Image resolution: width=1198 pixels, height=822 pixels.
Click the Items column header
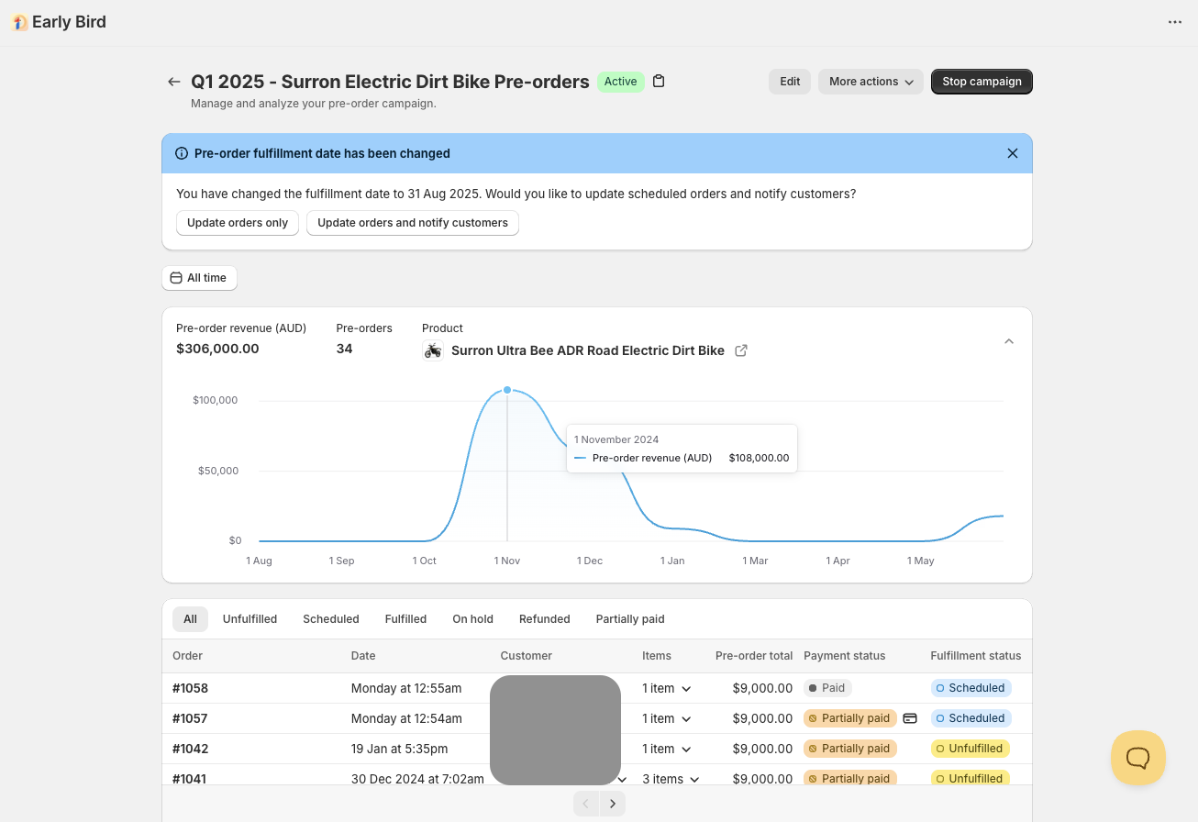click(657, 656)
